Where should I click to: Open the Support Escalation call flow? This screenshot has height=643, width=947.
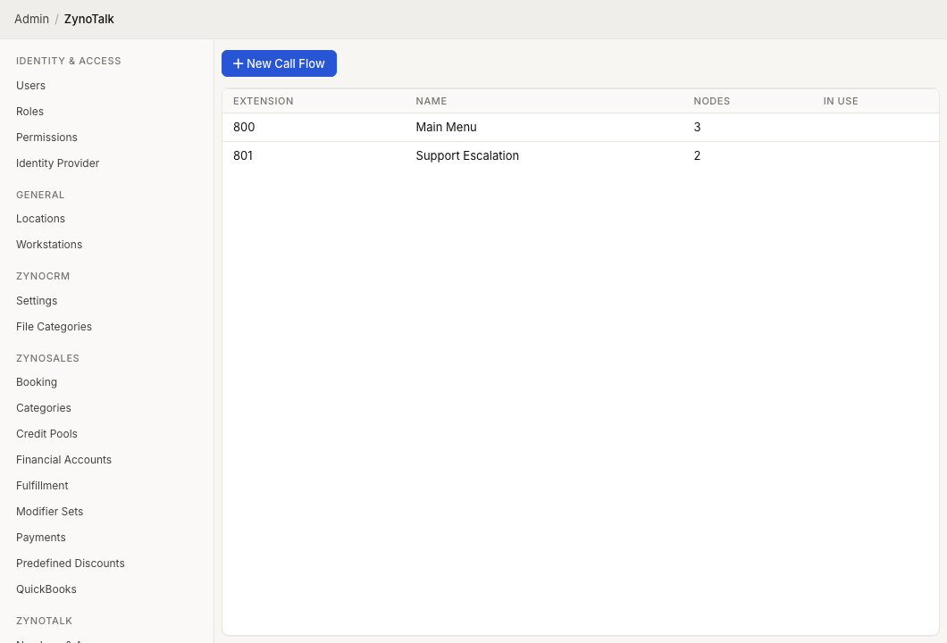pyautogui.click(x=467, y=155)
